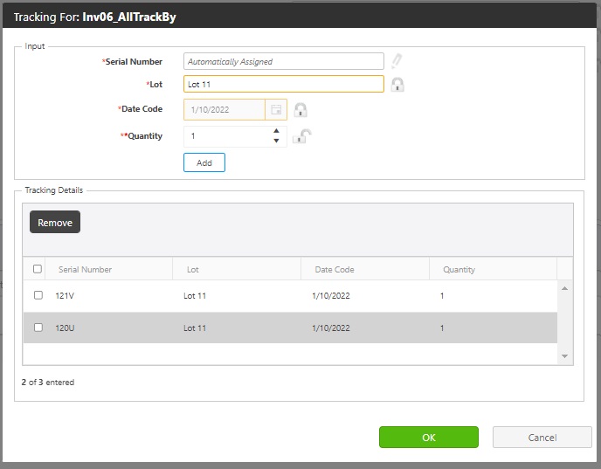601x469 pixels.
Task: Open the Date Code calendar picker
Action: point(276,110)
